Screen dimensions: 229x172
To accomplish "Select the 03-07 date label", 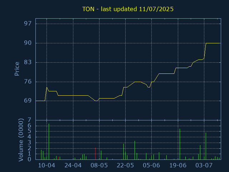I will [x=204, y=166].
